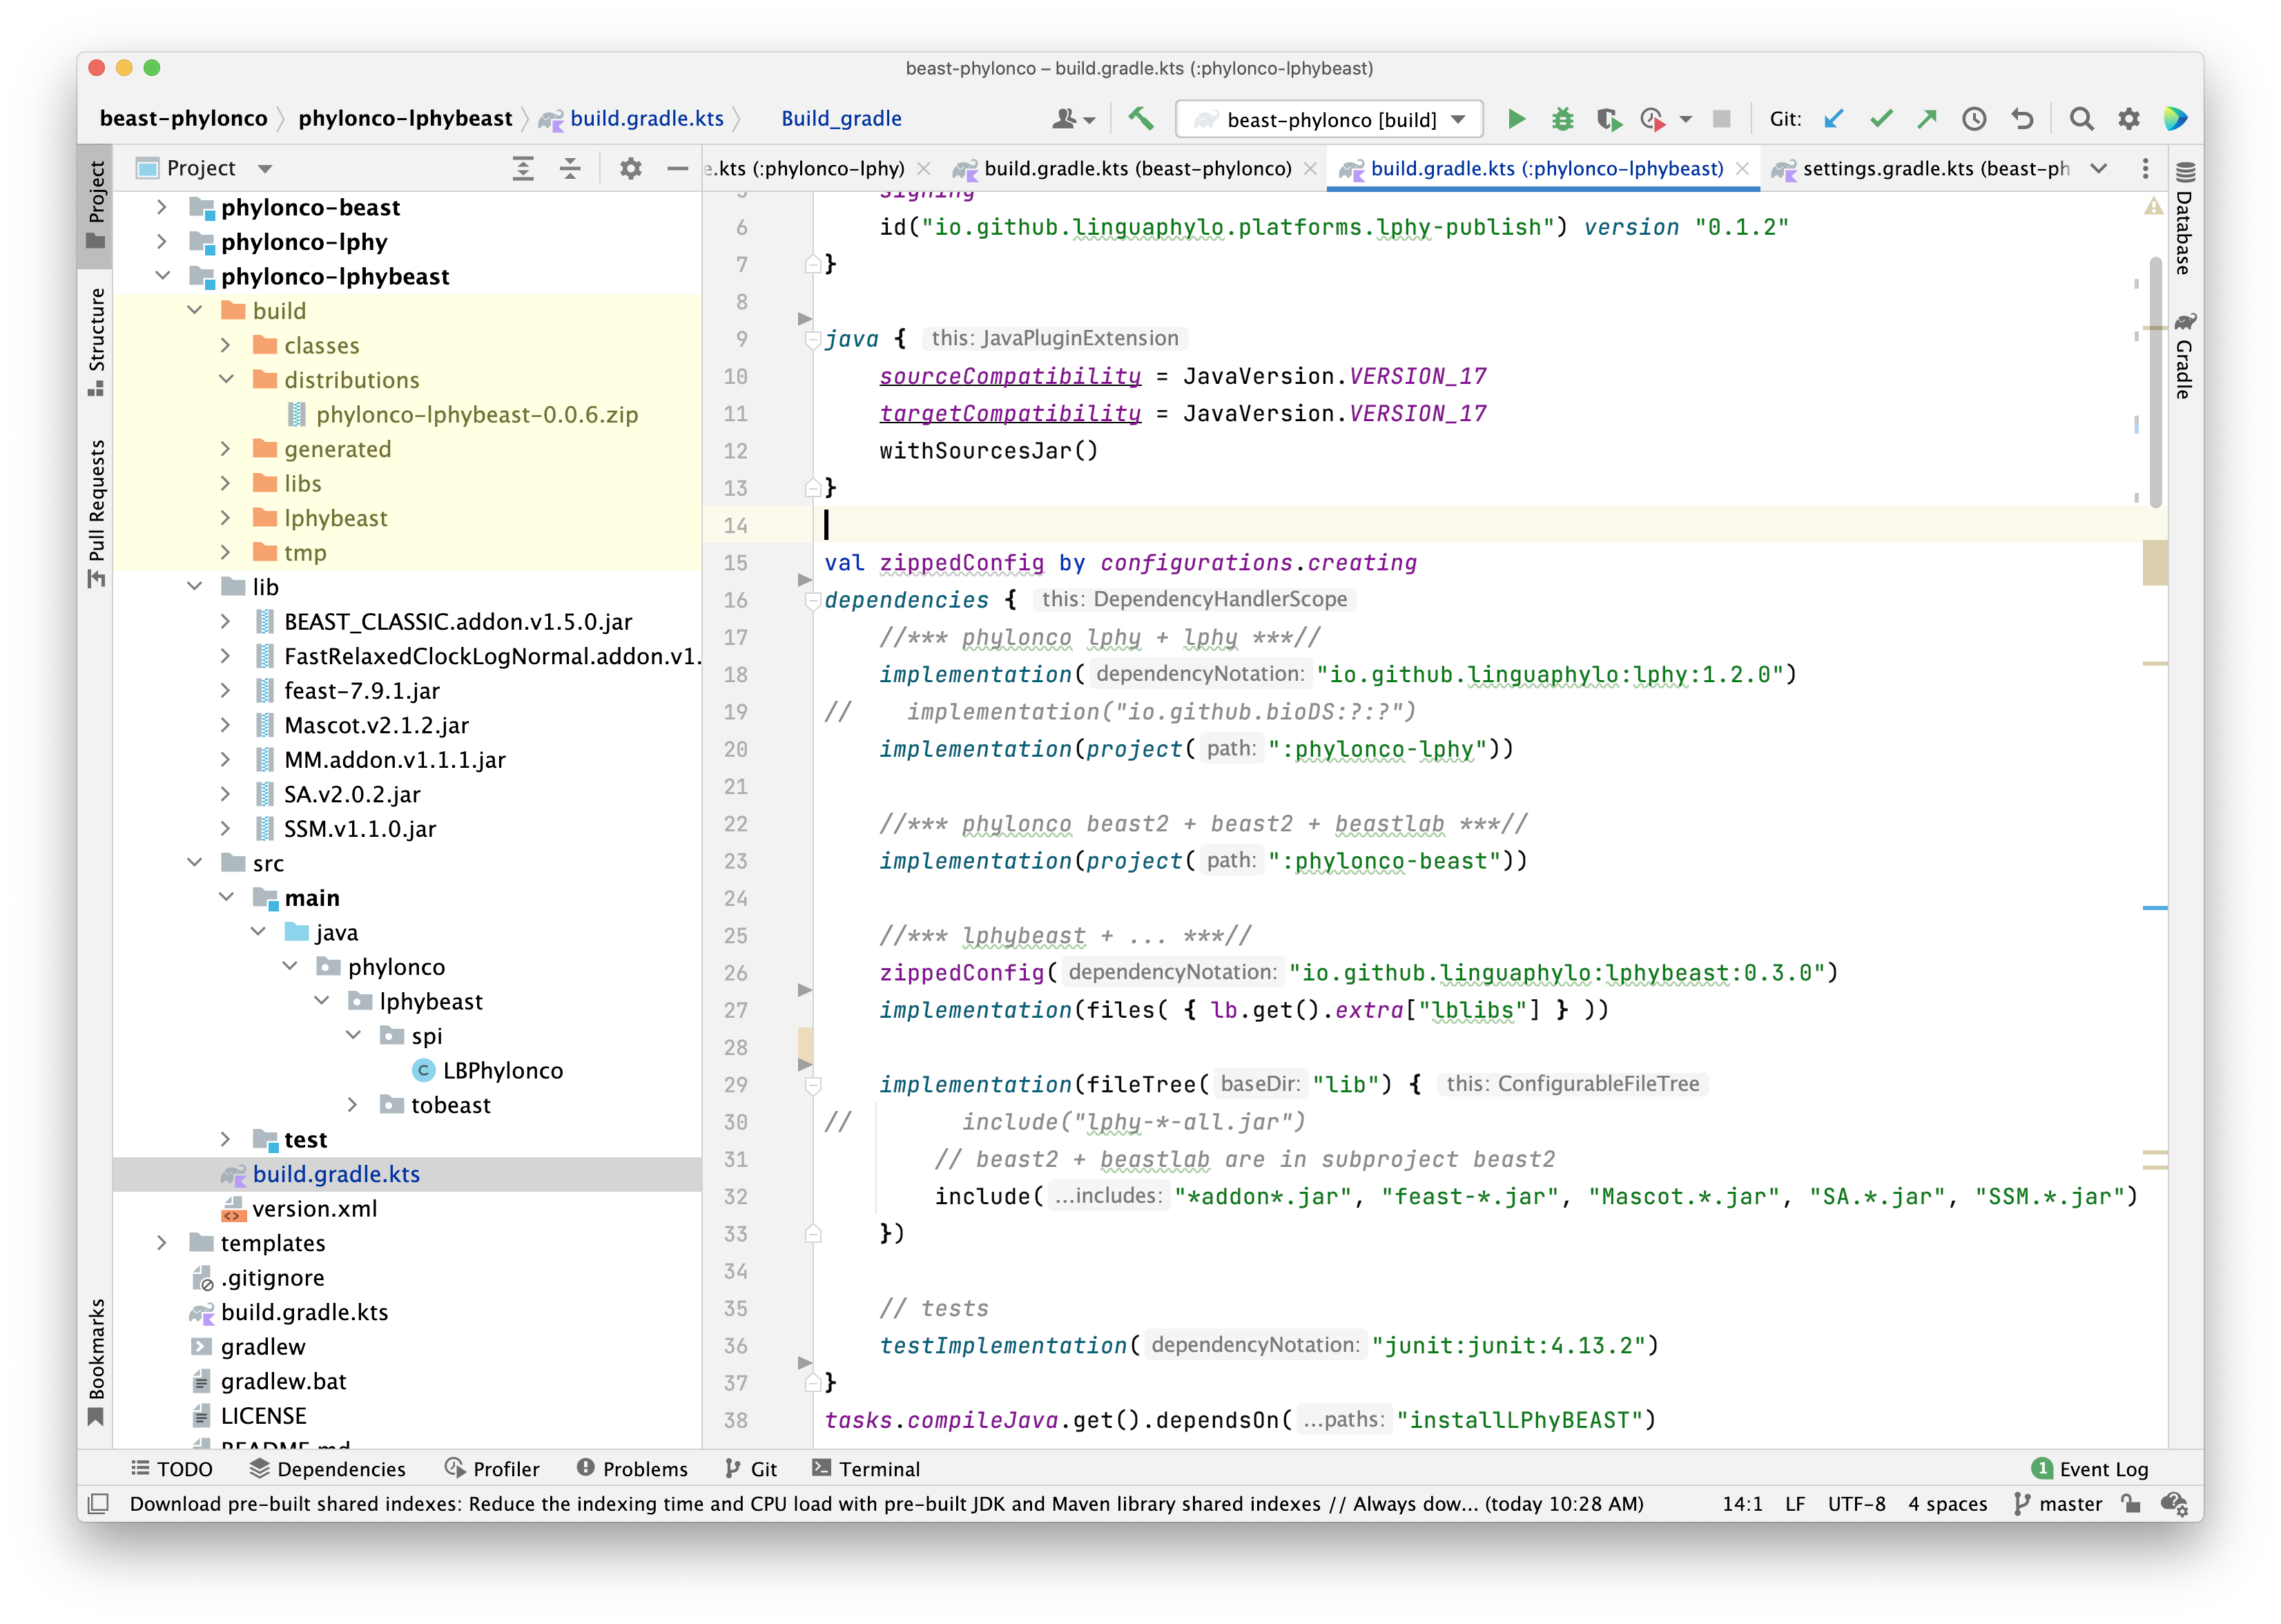This screenshot has height=1624, width=2281.
Task: Click the Build_gradle breadcrumb link
Action: [x=843, y=118]
